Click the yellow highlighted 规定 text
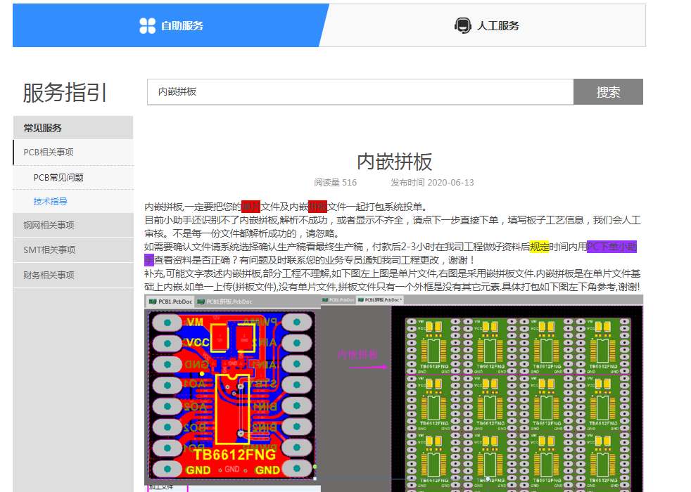Image resolution: width=691 pixels, height=492 pixels. [539, 247]
